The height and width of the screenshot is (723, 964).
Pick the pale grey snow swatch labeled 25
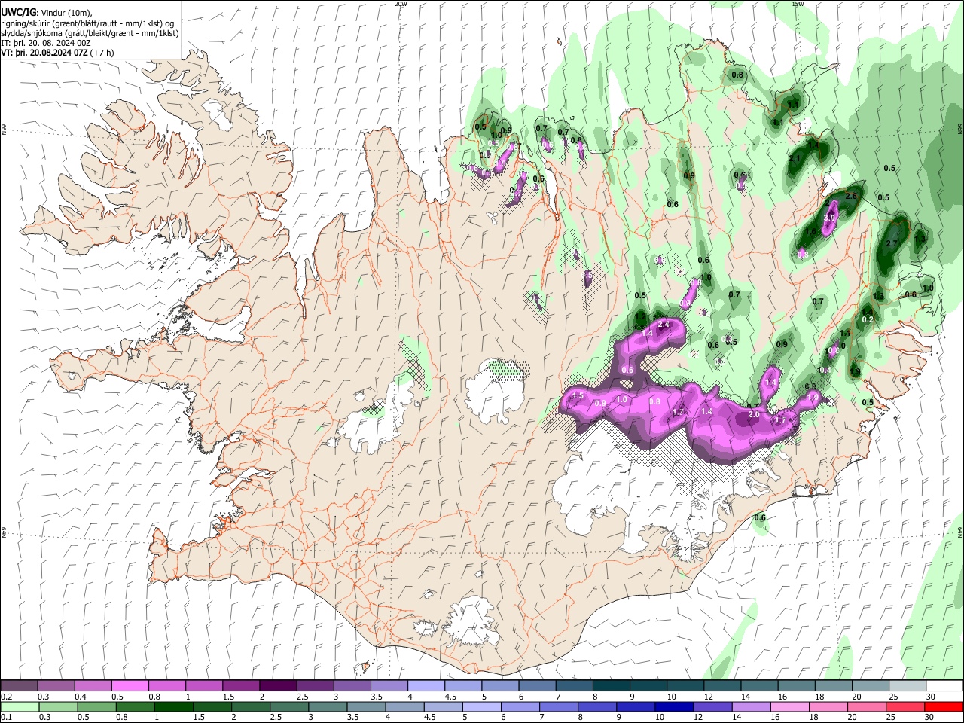coord(908,686)
